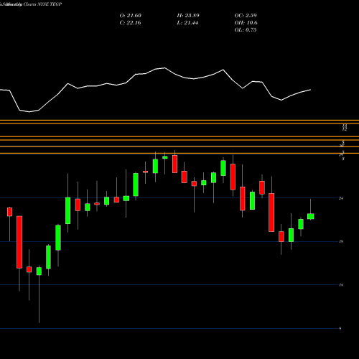
Task: Click the open price text 'O: 21.60'
Action: (131, 16)
